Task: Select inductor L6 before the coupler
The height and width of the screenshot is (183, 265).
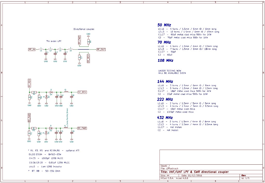Action: [x=71, y=49]
